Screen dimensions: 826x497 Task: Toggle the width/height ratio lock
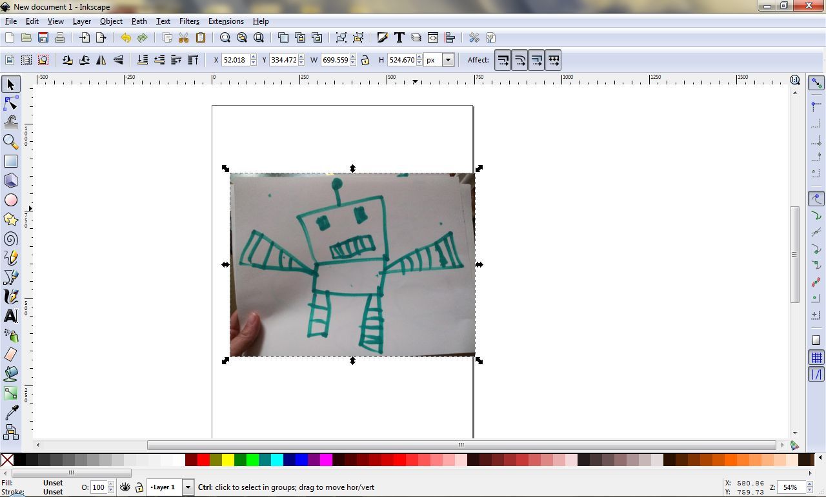click(x=365, y=59)
